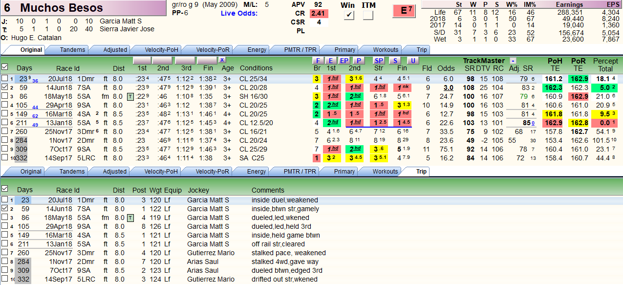
Task: Click the U pace filter button
Action: [413, 61]
